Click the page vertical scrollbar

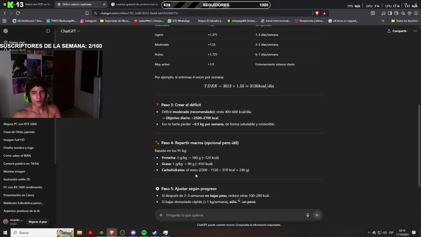point(419,146)
